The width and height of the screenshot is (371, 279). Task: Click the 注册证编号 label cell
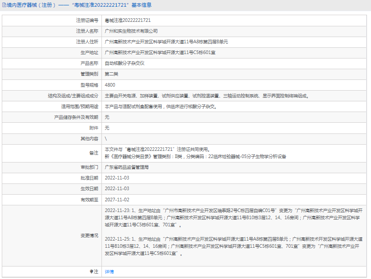pyautogui.click(x=87, y=21)
